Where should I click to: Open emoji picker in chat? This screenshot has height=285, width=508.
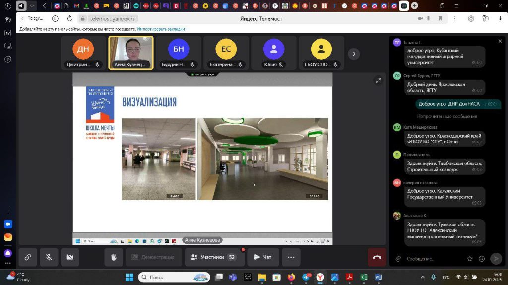pyautogui.click(x=482, y=259)
